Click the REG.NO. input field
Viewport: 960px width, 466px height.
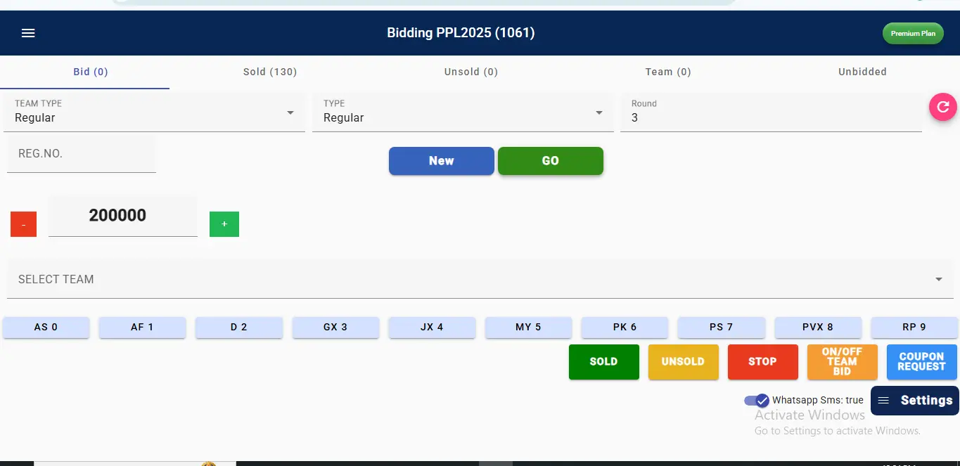pyautogui.click(x=81, y=154)
